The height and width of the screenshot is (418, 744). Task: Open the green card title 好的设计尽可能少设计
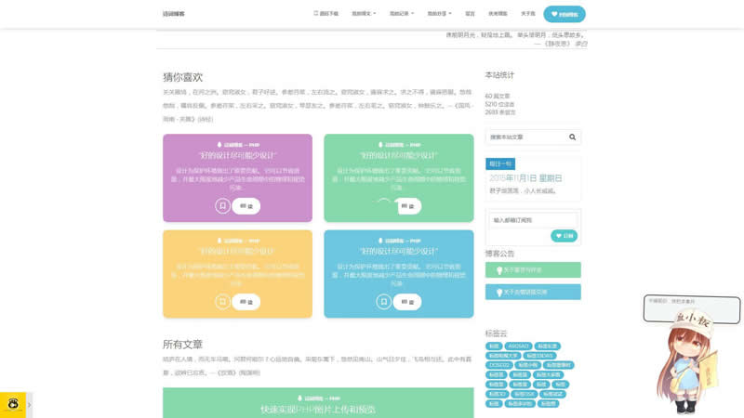pyautogui.click(x=399, y=155)
